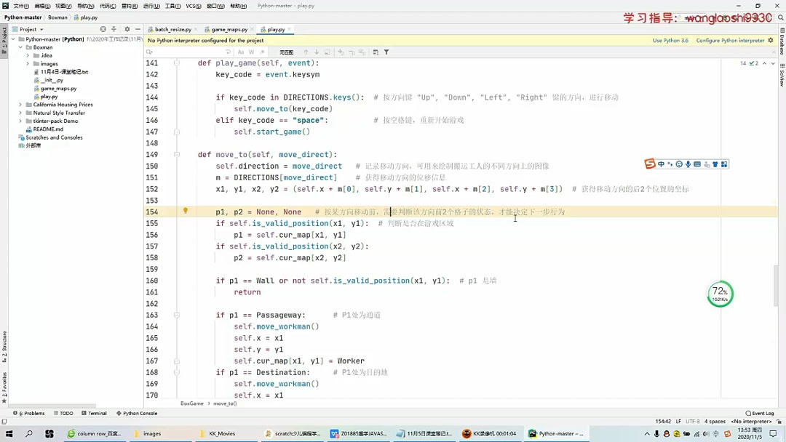
Task: Open Sogou emoji picker
Action: [x=678, y=164]
